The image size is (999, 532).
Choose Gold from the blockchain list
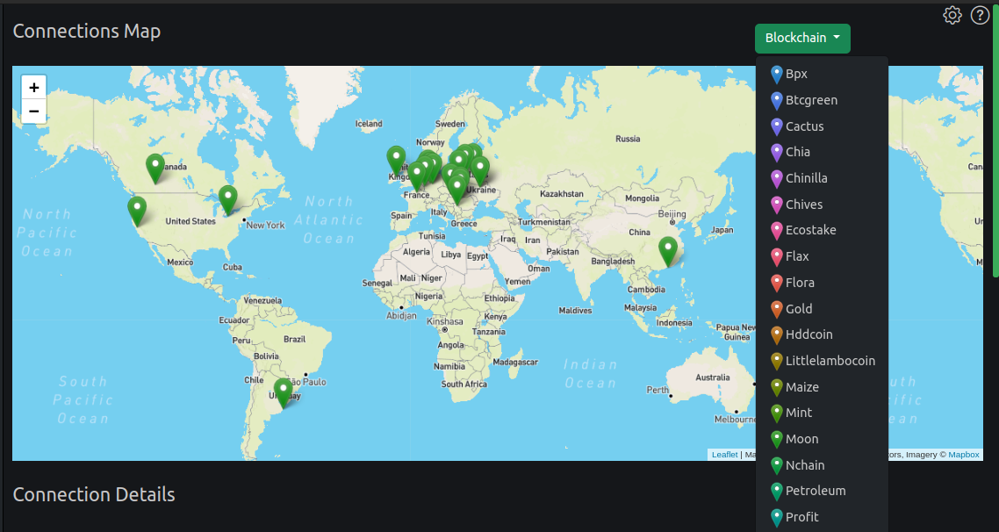pyautogui.click(x=822, y=308)
